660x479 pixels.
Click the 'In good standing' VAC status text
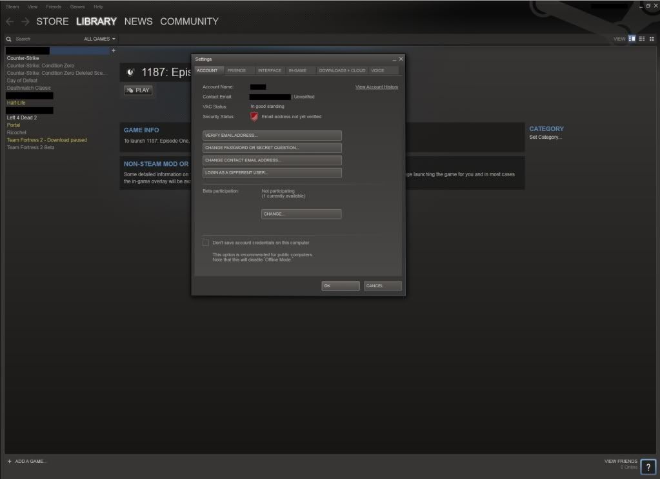267,107
